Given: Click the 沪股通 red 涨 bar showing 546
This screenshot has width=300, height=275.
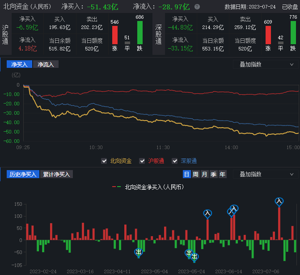Looking at the screenshot, I should [115, 35].
